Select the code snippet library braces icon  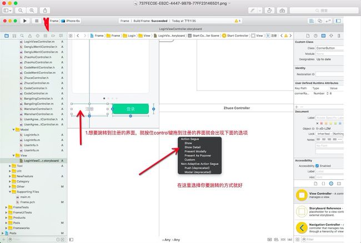323,184
